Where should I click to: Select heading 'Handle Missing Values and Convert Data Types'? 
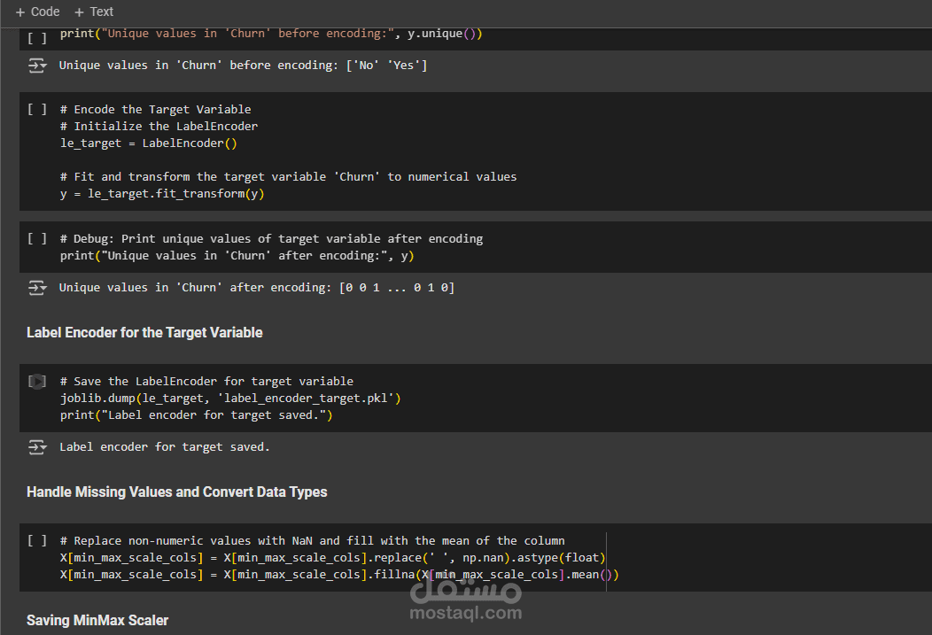click(177, 492)
